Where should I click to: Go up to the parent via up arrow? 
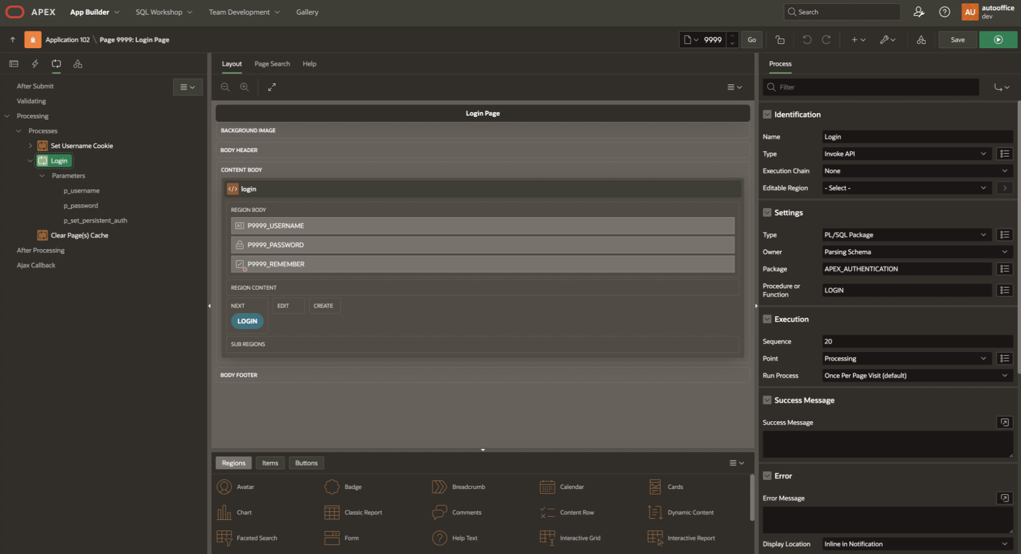pyautogui.click(x=12, y=40)
